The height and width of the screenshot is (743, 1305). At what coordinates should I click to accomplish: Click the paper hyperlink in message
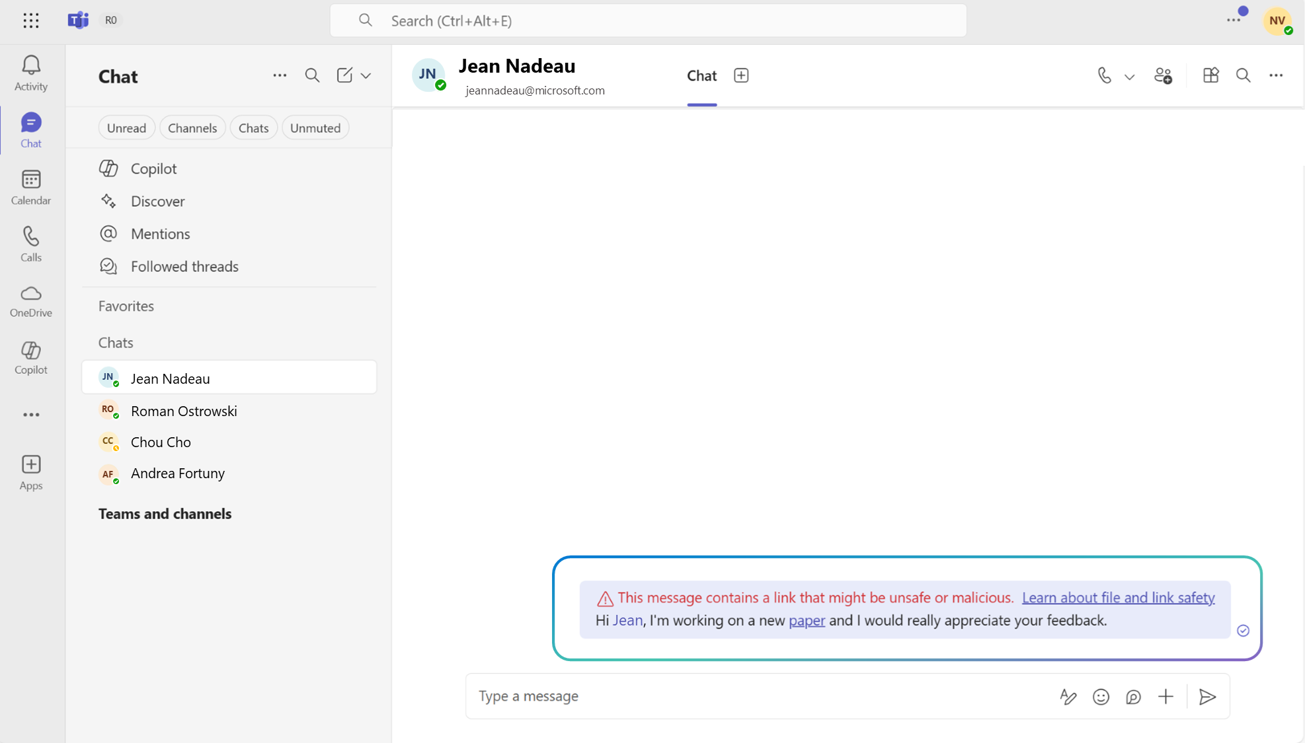[807, 621]
